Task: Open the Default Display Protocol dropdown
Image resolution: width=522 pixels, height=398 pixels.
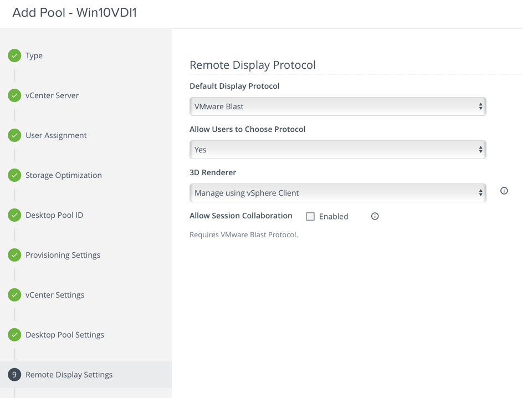Action: [x=337, y=106]
